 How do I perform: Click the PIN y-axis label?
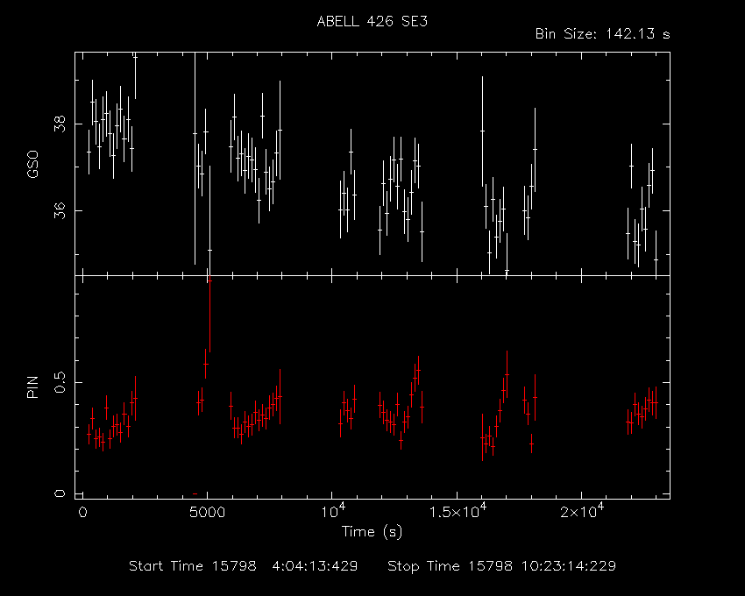[32, 387]
